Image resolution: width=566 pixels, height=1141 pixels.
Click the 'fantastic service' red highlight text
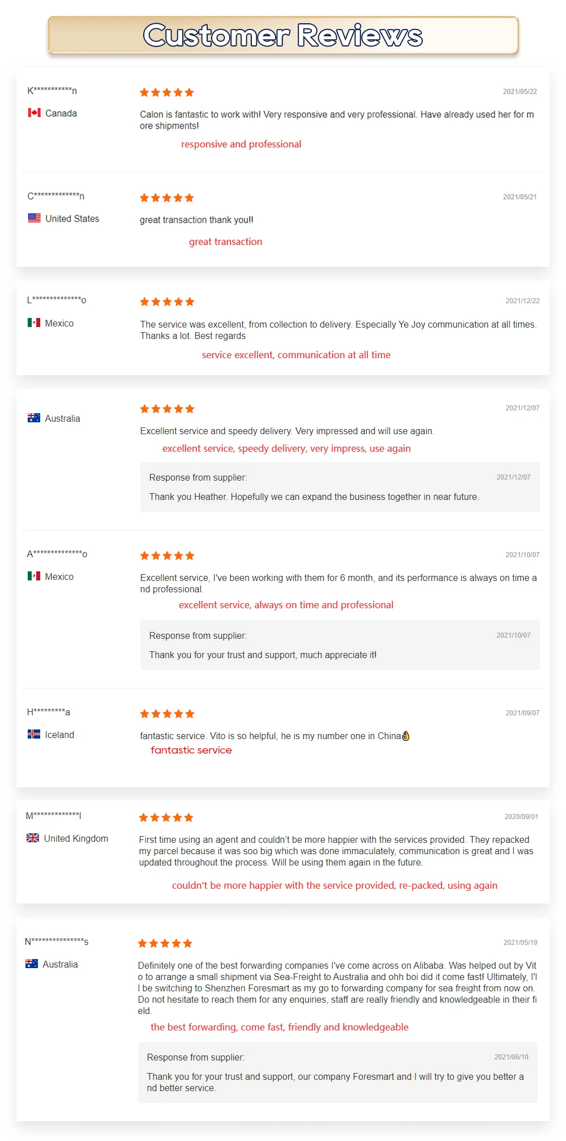point(191,750)
